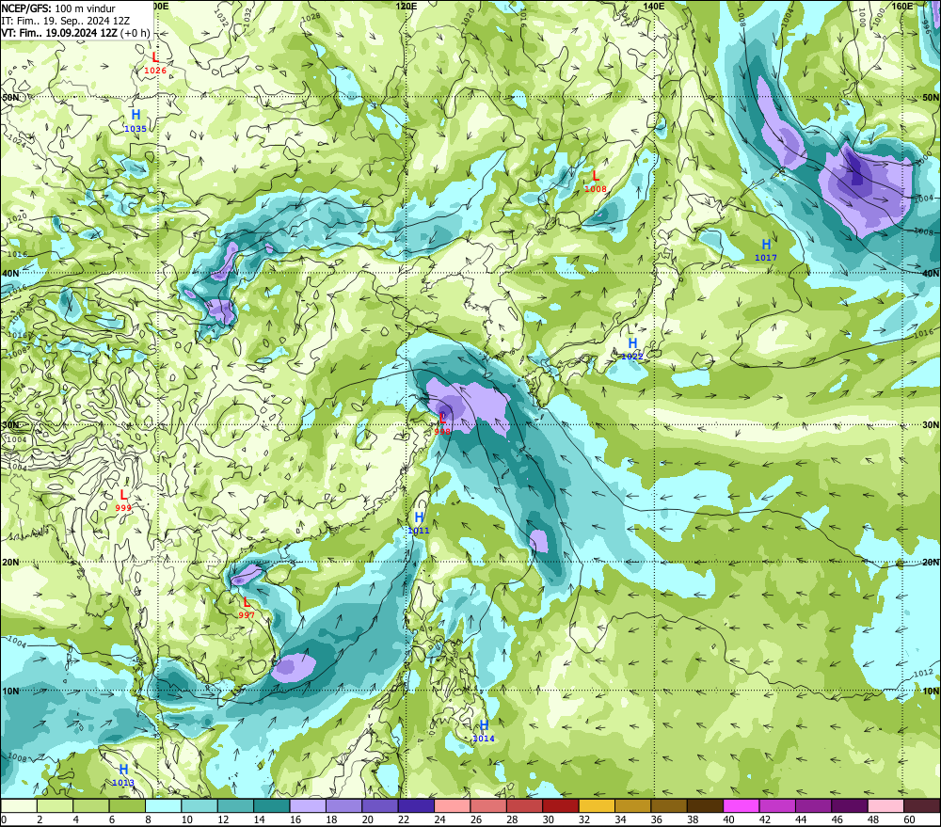The height and width of the screenshot is (827, 941).
Task: Click the 50N label on left edge
Action: pos(10,97)
